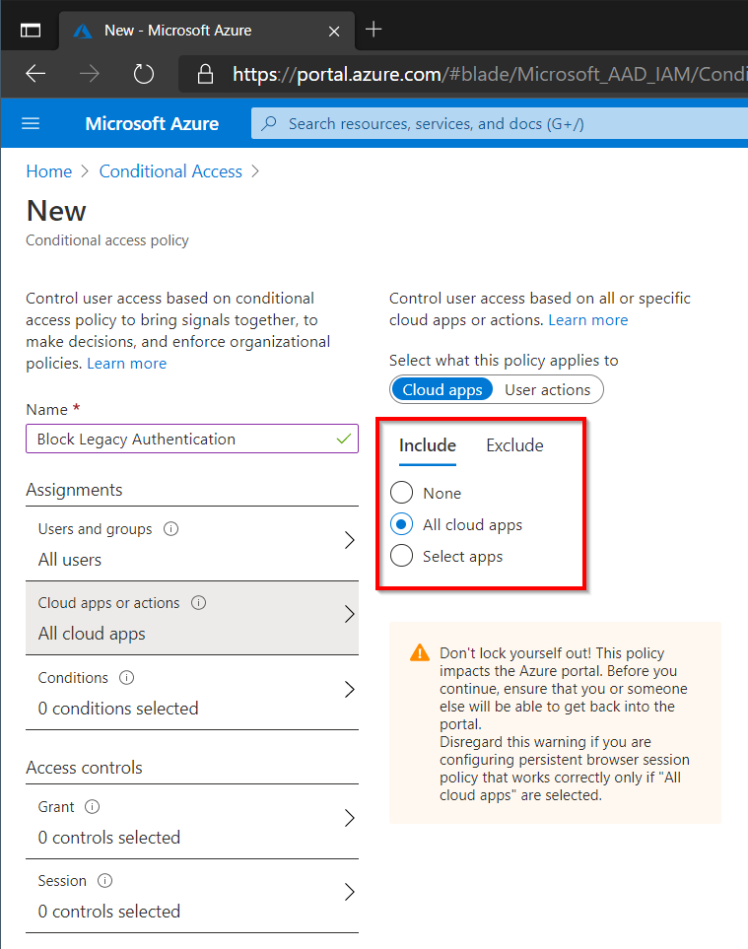
Task: Click info icon next to Users and groups
Action: (171, 529)
